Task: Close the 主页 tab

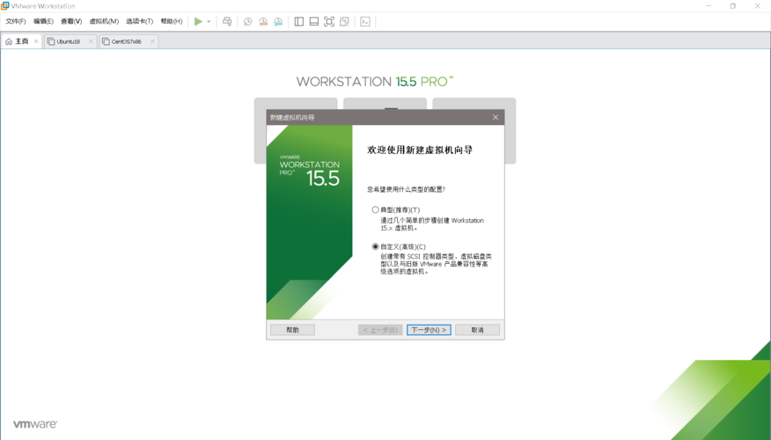Action: tap(36, 41)
